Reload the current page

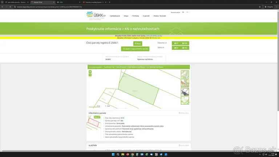(x=10, y=7)
